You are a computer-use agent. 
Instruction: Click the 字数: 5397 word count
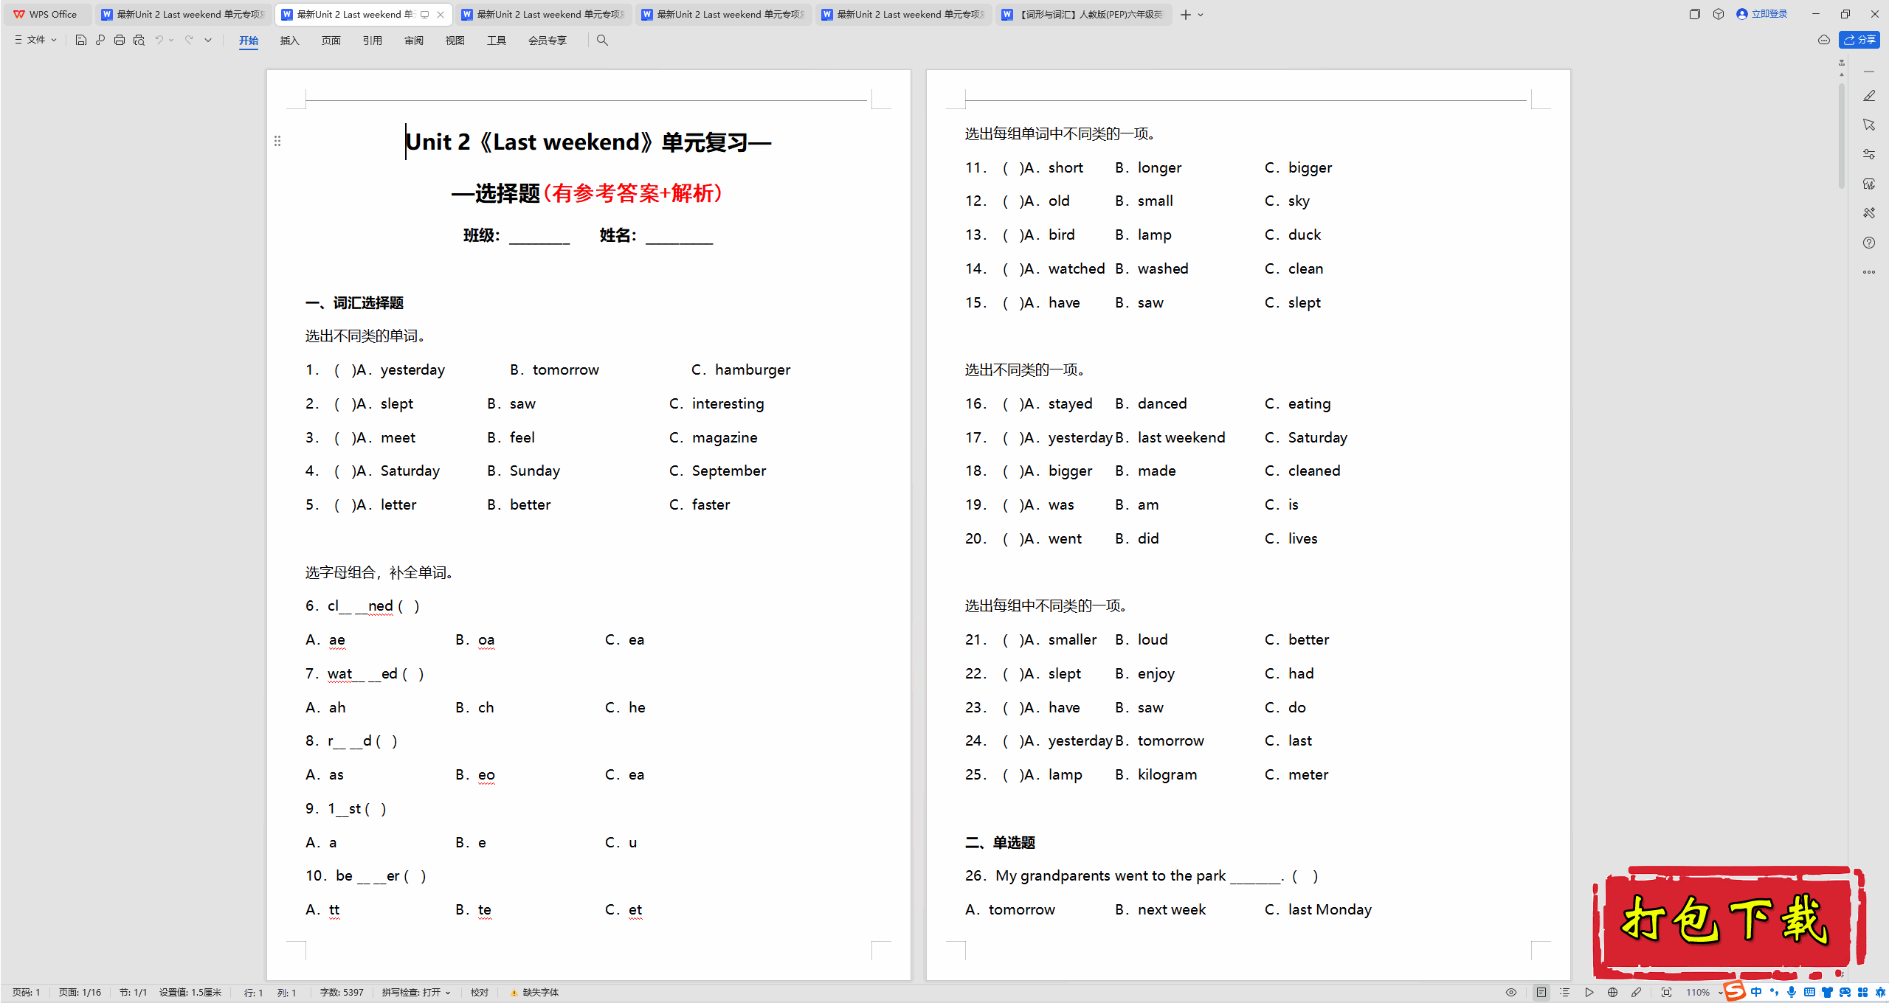pos(342,993)
